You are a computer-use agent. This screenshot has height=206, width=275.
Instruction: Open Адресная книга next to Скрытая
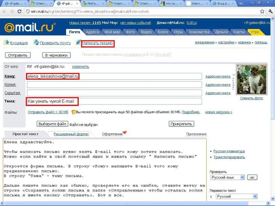click(218, 93)
